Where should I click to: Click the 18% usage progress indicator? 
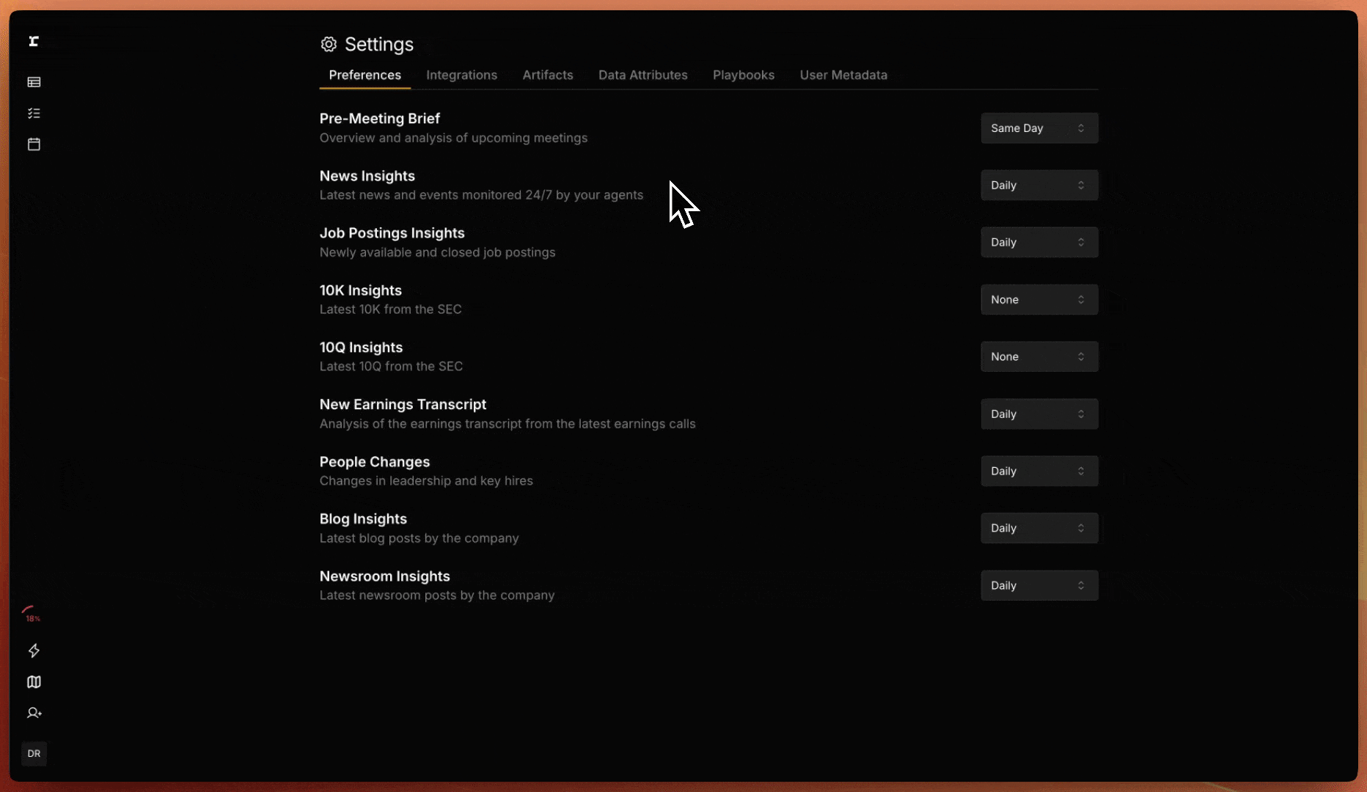pos(32,614)
